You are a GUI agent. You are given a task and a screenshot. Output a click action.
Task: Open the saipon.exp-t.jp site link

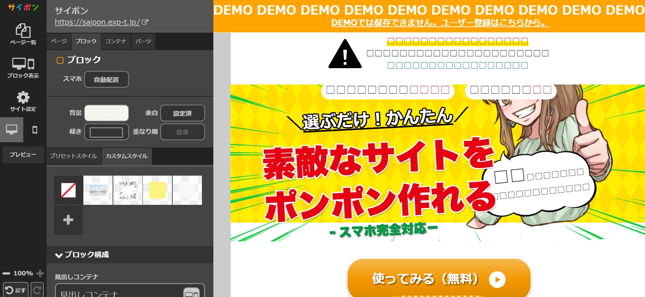click(x=97, y=22)
